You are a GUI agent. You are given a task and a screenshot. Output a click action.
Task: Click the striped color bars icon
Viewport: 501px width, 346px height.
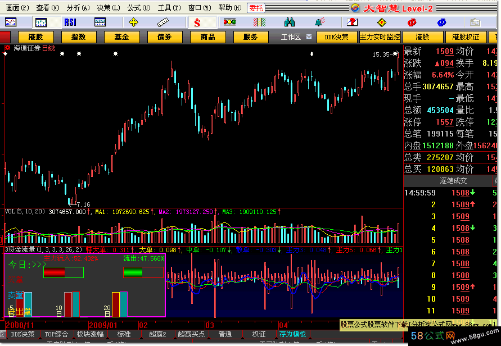[259, 22]
